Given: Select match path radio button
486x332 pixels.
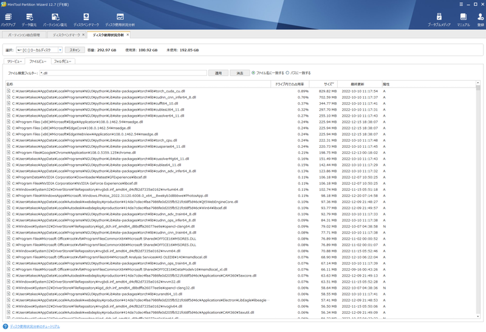Looking at the screenshot, I should (x=287, y=73).
